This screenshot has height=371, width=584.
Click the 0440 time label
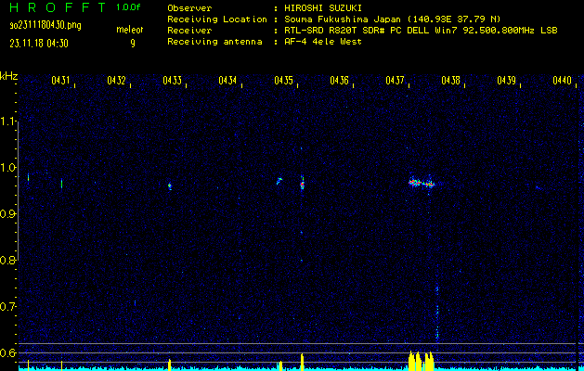[x=562, y=81]
